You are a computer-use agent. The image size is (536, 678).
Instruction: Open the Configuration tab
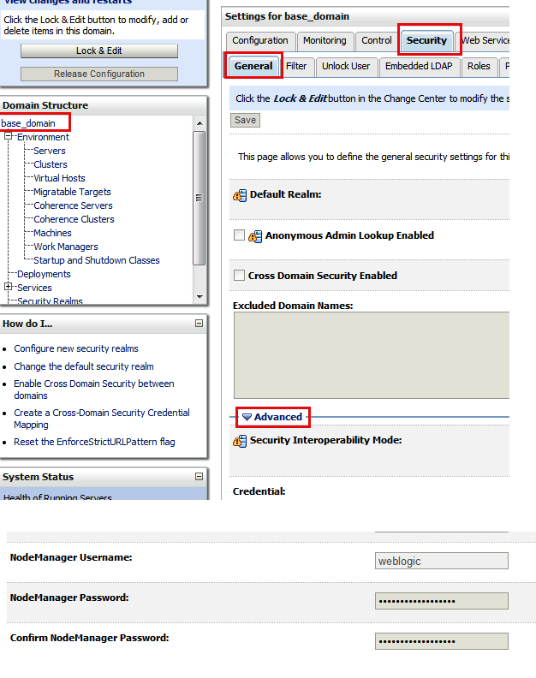click(260, 40)
